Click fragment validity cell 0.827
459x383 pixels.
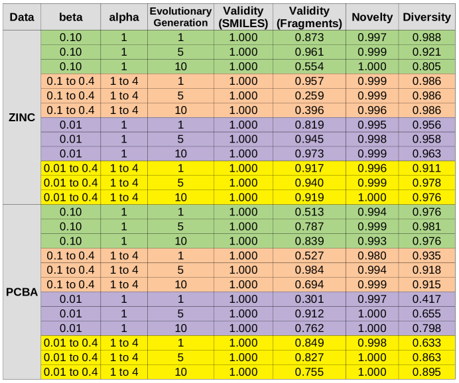309,357
